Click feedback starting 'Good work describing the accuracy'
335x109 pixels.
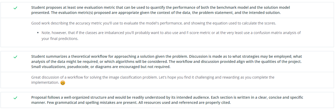coord(154,23)
